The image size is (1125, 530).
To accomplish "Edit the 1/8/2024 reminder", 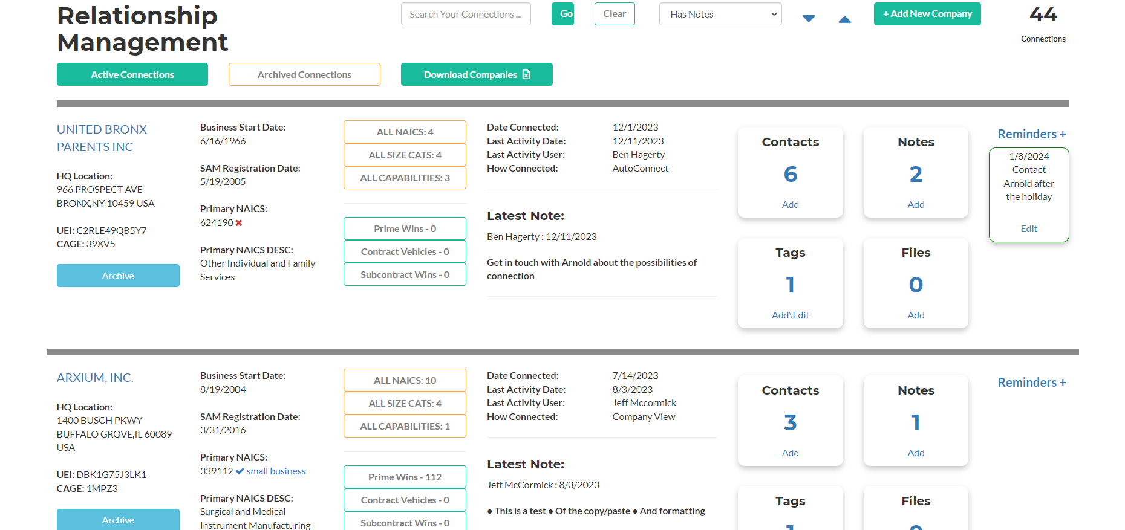I will [1029, 228].
